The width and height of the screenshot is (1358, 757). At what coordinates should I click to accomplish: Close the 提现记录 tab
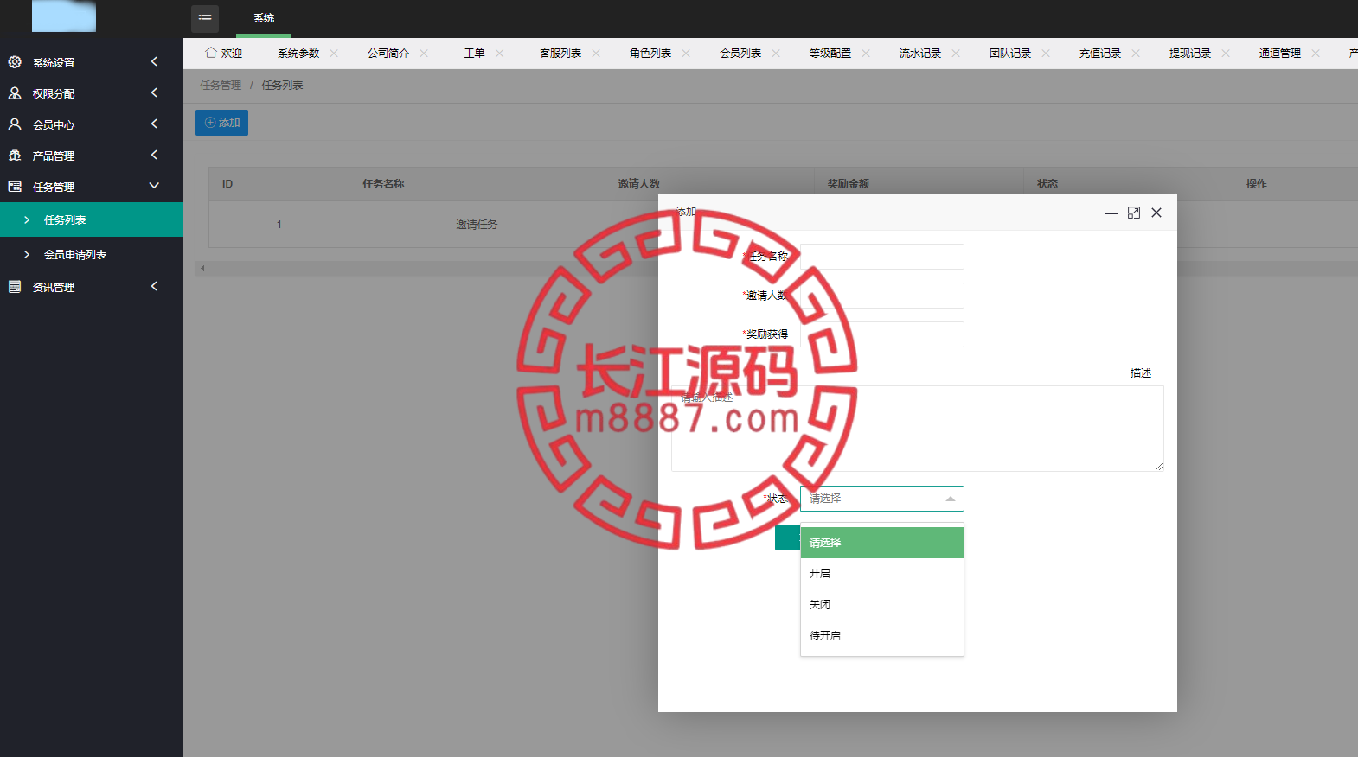(x=1226, y=54)
